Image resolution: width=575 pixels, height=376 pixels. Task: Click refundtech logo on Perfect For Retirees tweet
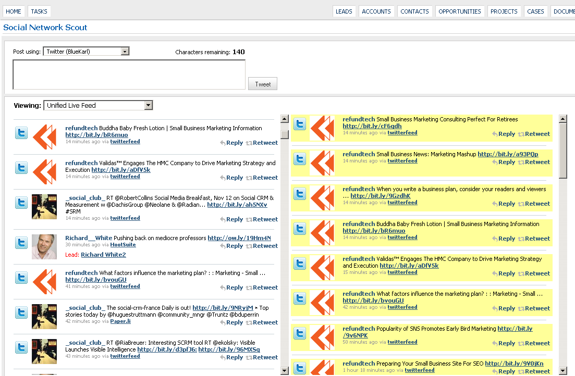pos(322,128)
